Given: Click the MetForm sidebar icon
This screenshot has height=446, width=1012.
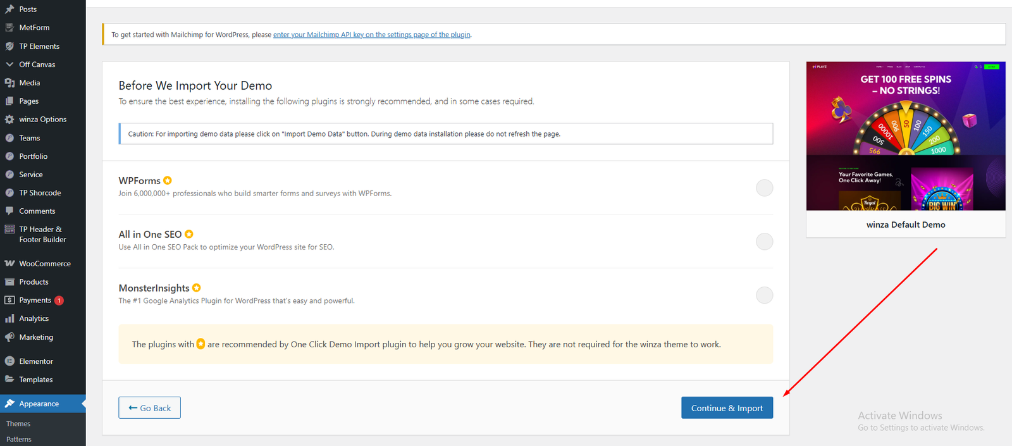Looking at the screenshot, I should tap(9, 28).
